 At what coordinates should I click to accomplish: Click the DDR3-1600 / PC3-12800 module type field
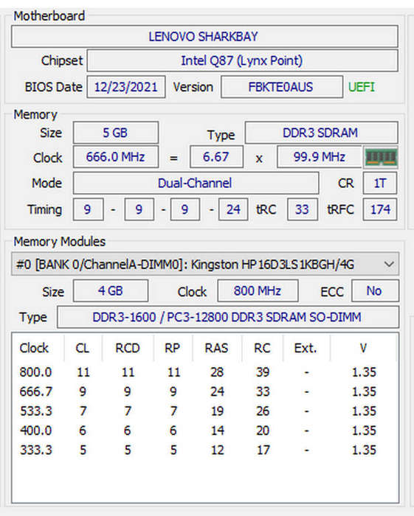(228, 317)
